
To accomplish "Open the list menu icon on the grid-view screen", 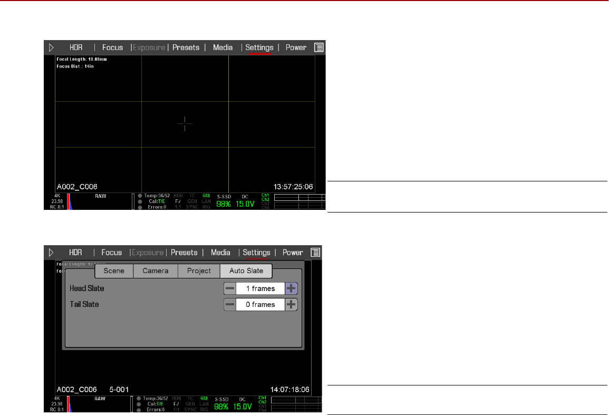I will pos(319,47).
